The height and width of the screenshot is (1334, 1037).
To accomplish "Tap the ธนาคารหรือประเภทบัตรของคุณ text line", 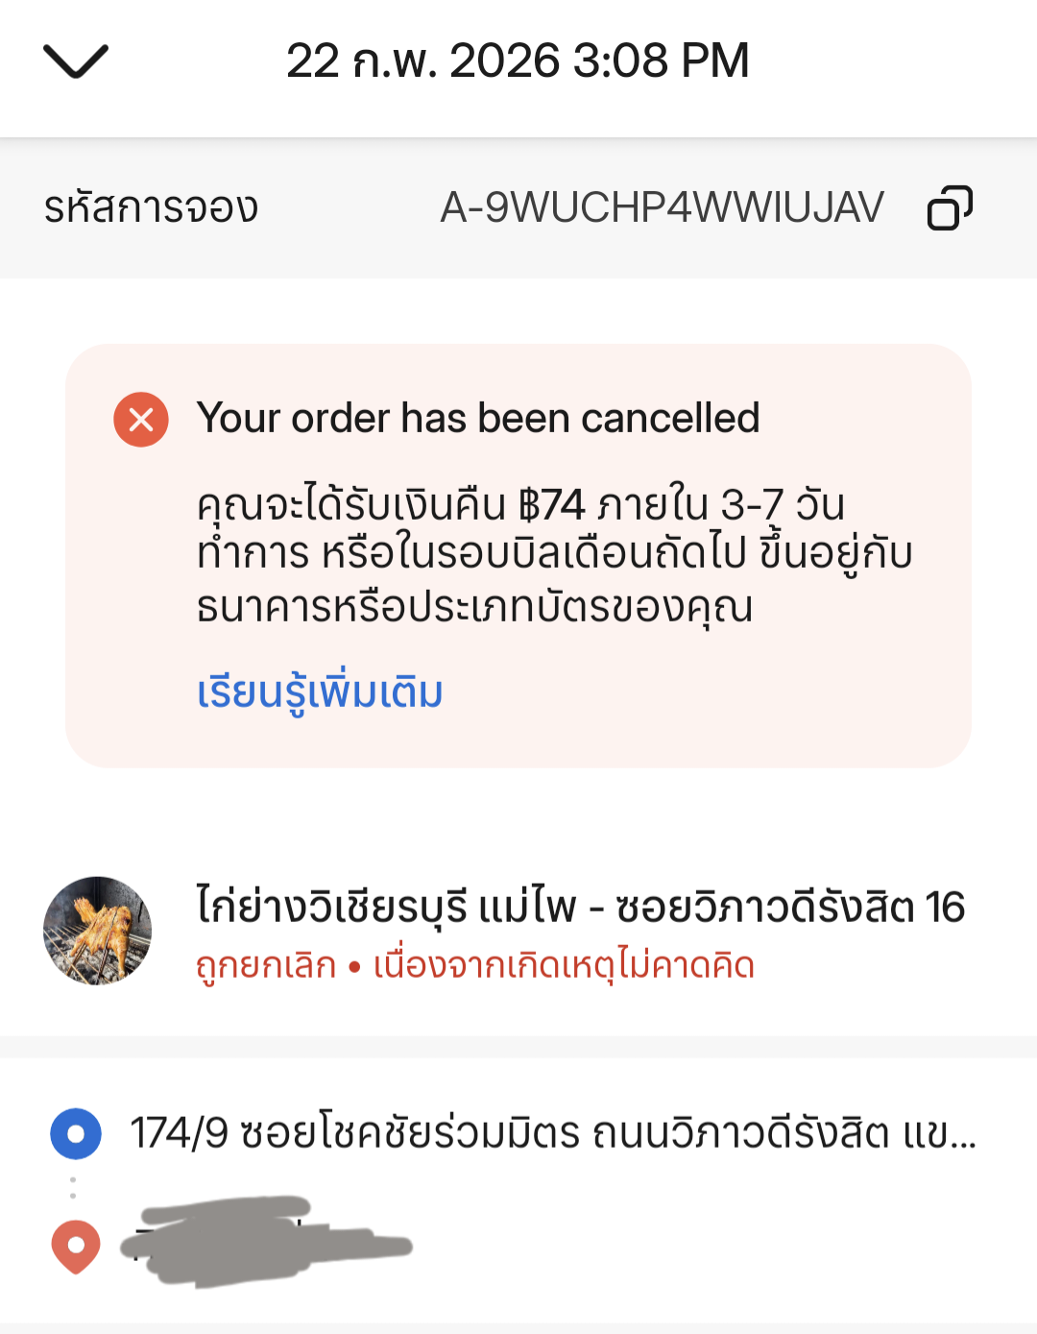I will [474, 607].
